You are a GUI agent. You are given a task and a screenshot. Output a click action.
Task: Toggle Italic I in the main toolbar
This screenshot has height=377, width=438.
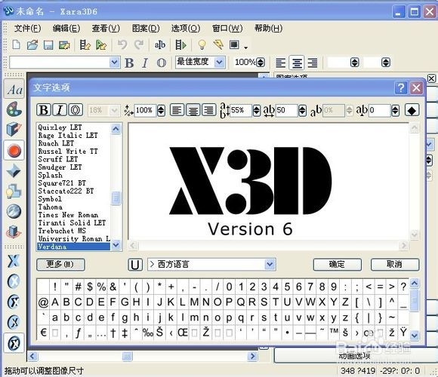point(145,63)
